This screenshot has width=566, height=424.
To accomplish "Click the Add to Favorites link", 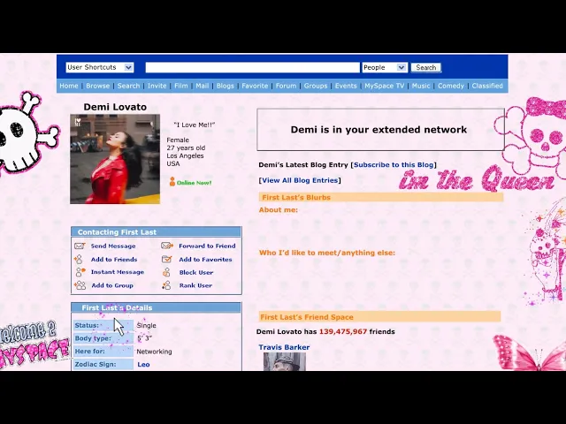I will [205, 259].
